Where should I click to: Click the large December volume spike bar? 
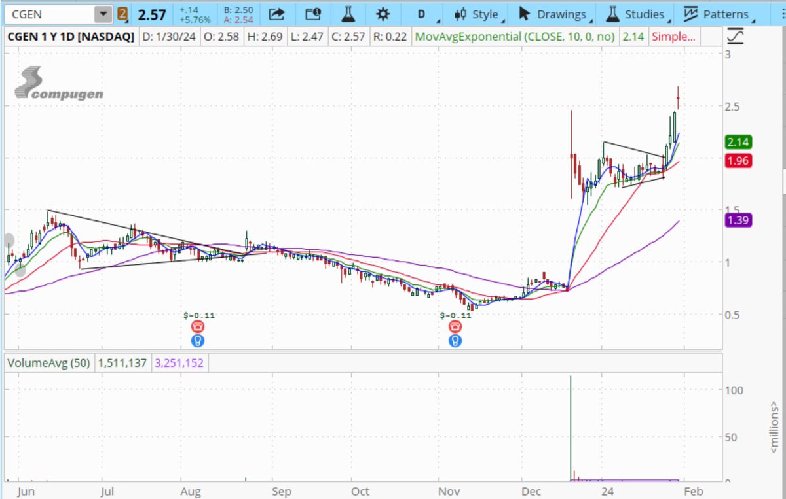coord(571,428)
